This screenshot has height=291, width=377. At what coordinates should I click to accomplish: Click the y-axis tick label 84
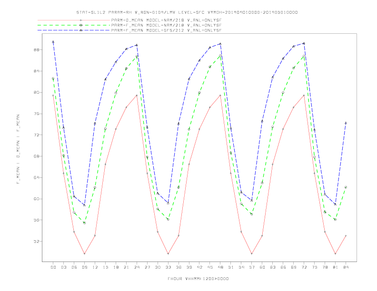tap(36, 71)
